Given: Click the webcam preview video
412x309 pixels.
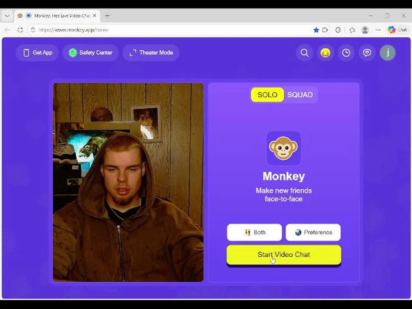Looking at the screenshot, I should [x=128, y=182].
